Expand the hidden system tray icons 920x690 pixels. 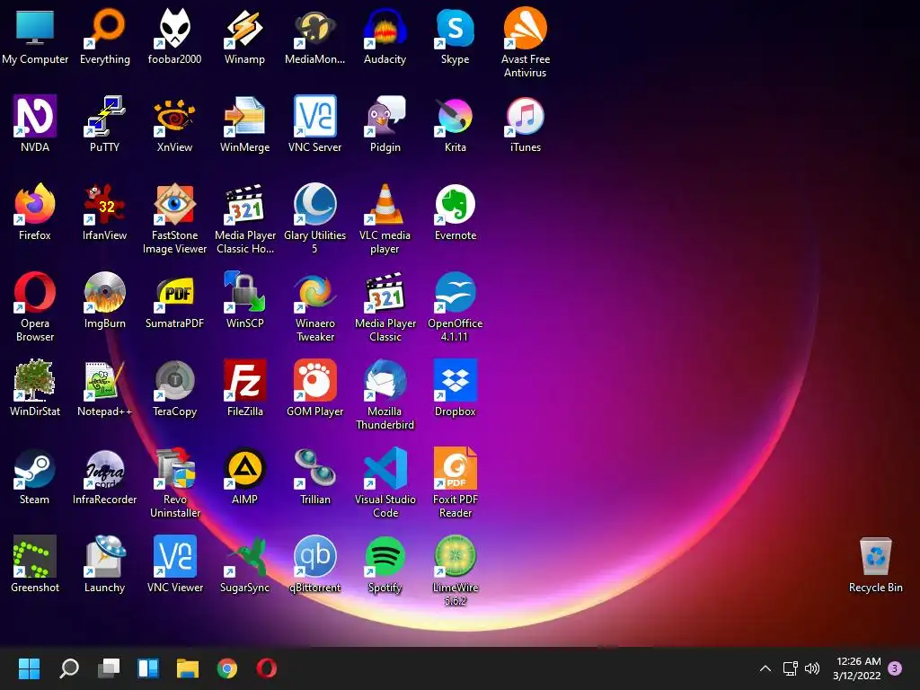765,668
